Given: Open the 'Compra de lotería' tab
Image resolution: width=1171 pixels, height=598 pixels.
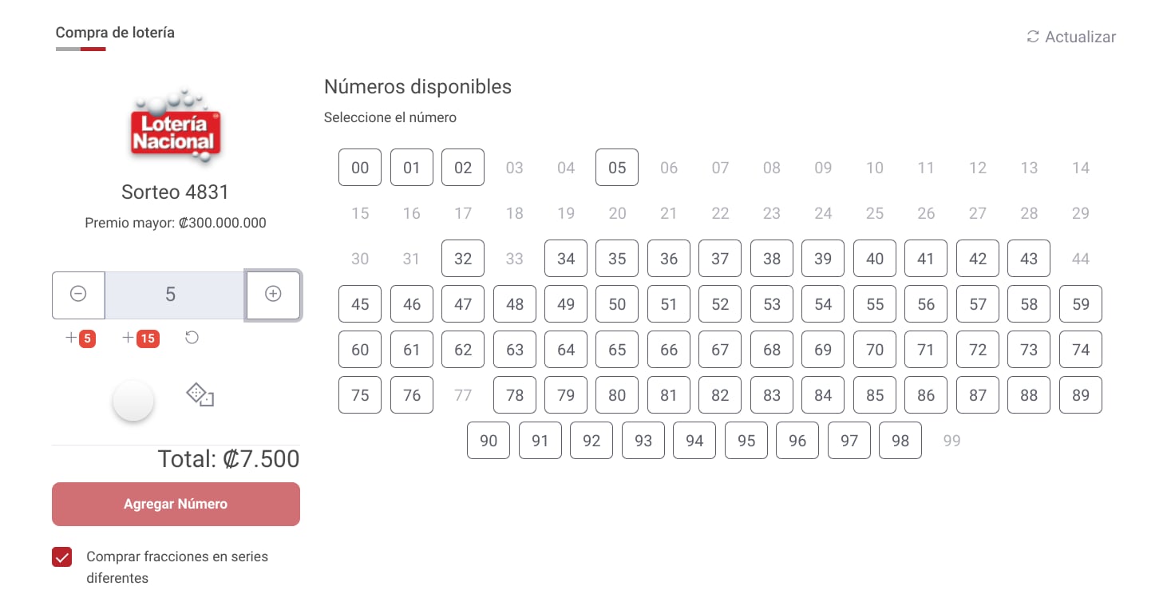Looking at the screenshot, I should pyautogui.click(x=115, y=33).
